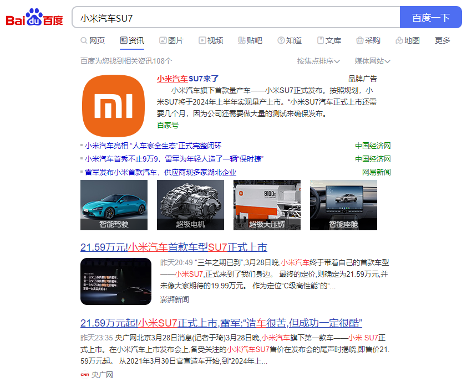Click the document icon beside 文库
Image resolution: width=467 pixels, height=388 pixels.
tap(321, 40)
